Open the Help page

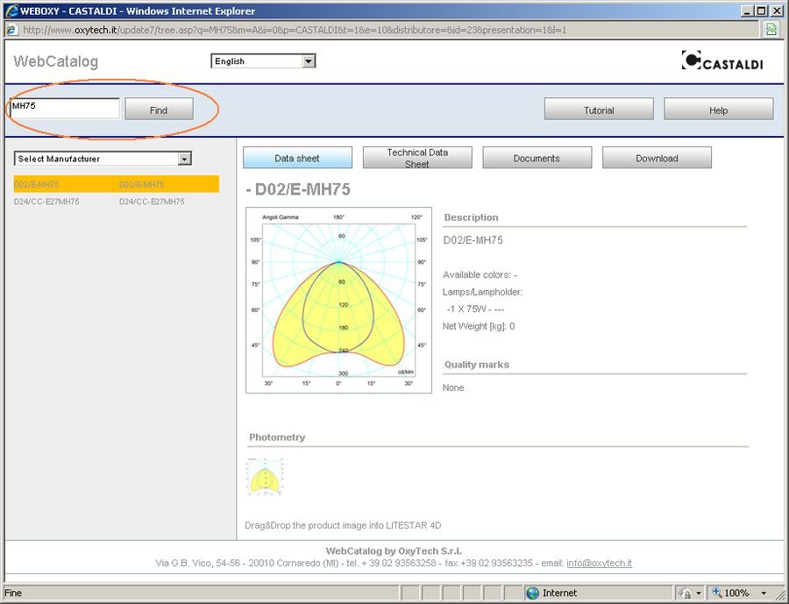point(719,110)
